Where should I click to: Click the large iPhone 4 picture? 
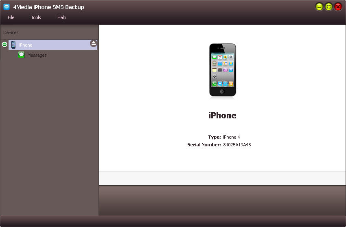[222, 70]
